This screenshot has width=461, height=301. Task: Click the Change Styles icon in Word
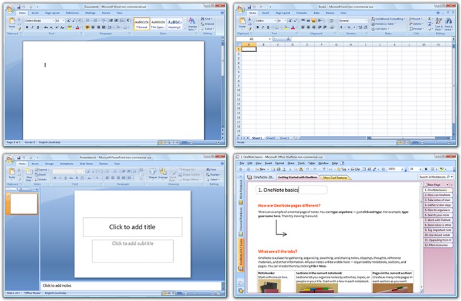191,23
